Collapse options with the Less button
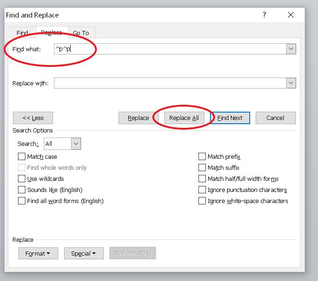The image size is (318, 281). pyautogui.click(x=33, y=118)
